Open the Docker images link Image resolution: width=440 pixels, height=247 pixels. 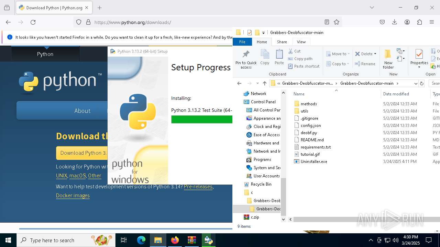pyautogui.click(x=73, y=195)
